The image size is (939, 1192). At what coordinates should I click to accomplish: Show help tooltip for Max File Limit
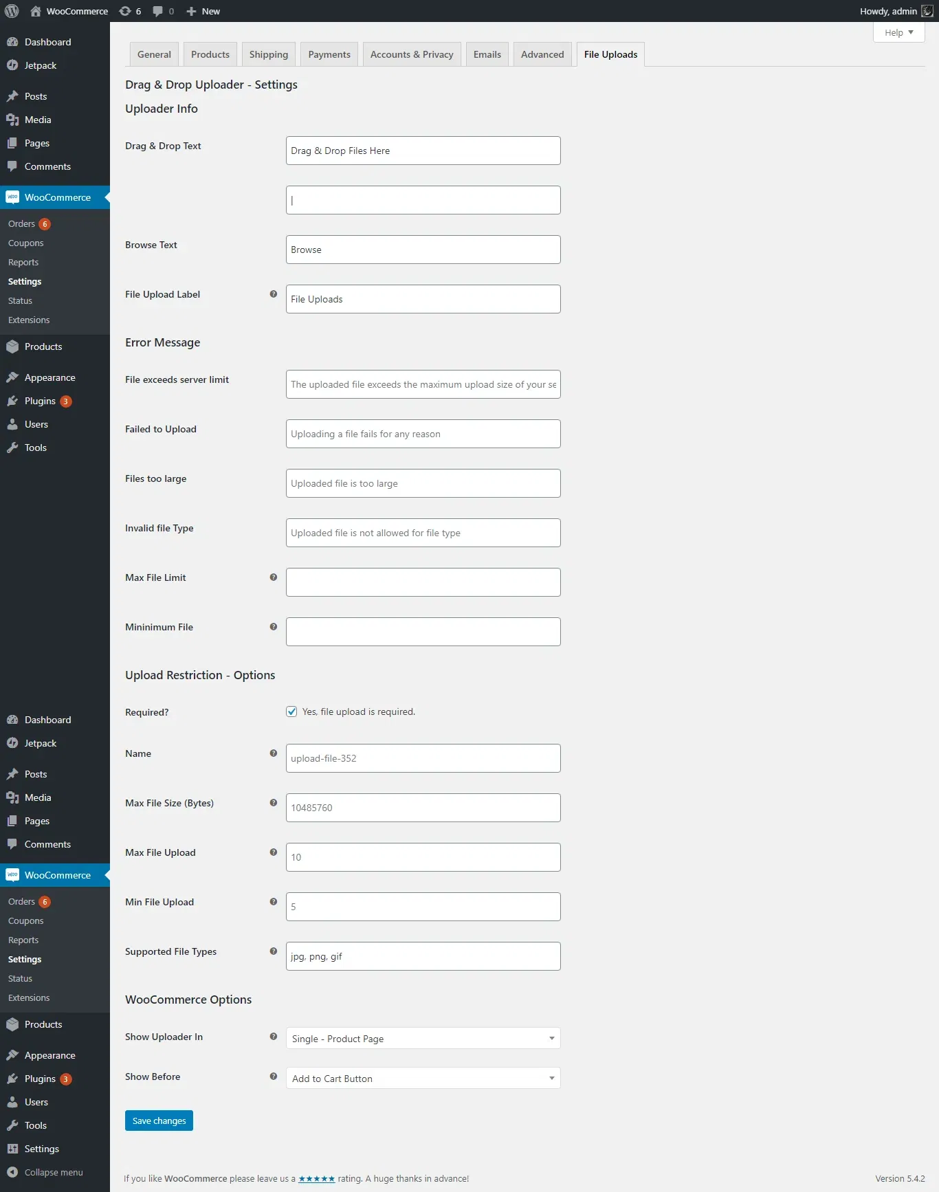pyautogui.click(x=274, y=577)
